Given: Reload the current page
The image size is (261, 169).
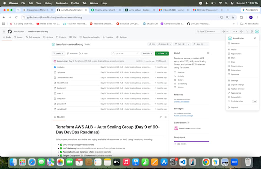Looking at the screenshot, I should [x=16, y=17].
